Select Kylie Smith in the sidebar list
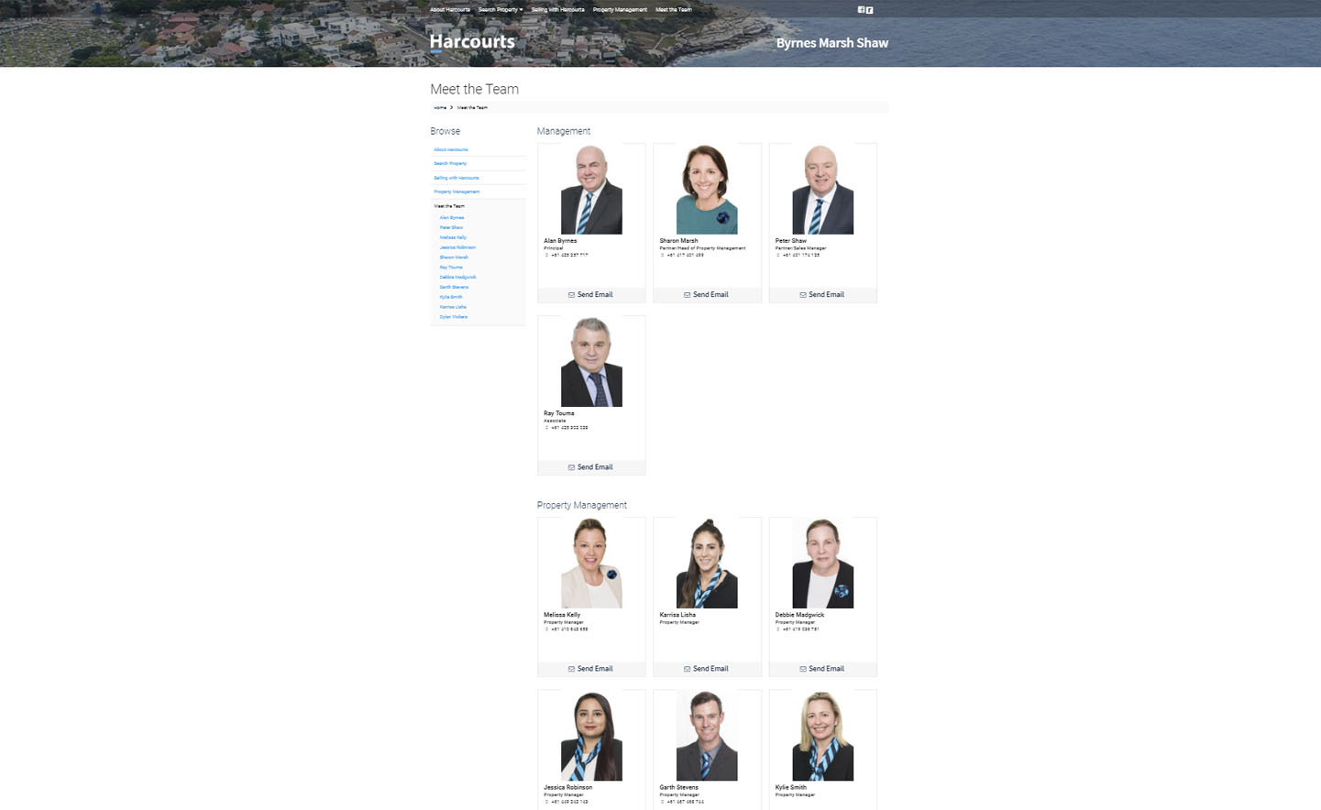The height and width of the screenshot is (810, 1321). click(x=451, y=297)
